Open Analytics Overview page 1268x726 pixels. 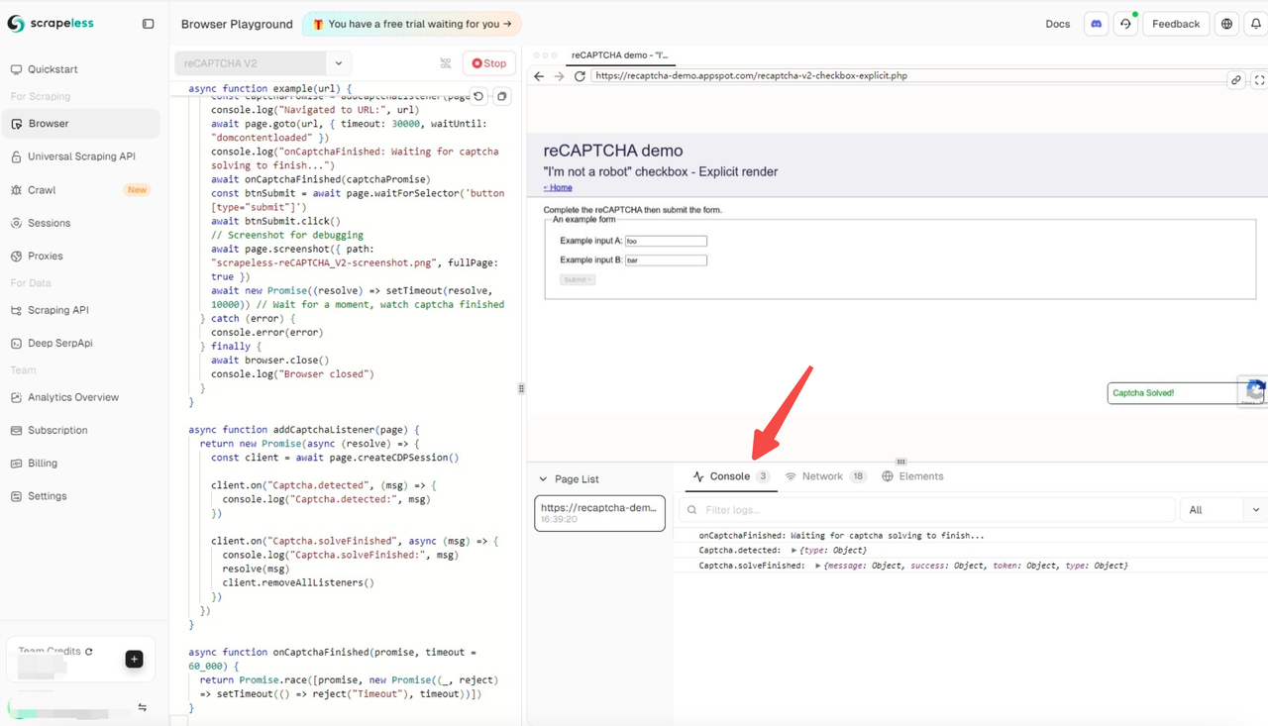[73, 397]
